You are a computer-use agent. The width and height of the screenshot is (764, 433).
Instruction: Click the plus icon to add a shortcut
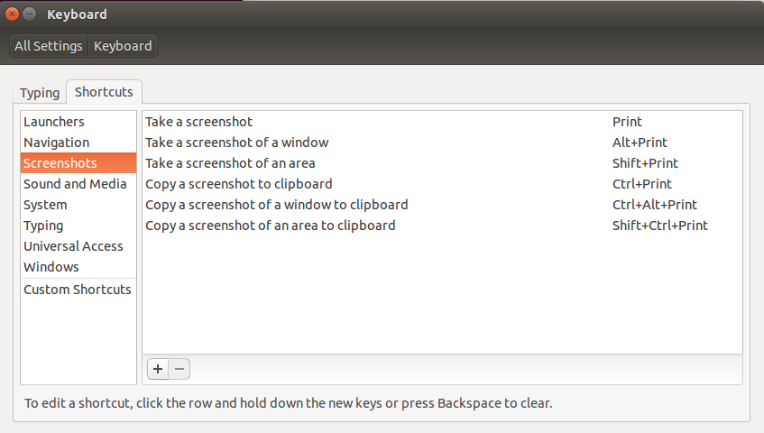[158, 369]
